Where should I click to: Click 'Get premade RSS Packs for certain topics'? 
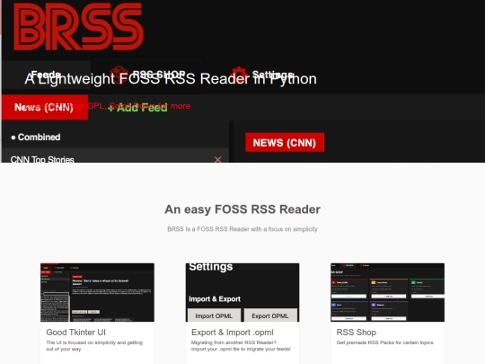coord(384,342)
